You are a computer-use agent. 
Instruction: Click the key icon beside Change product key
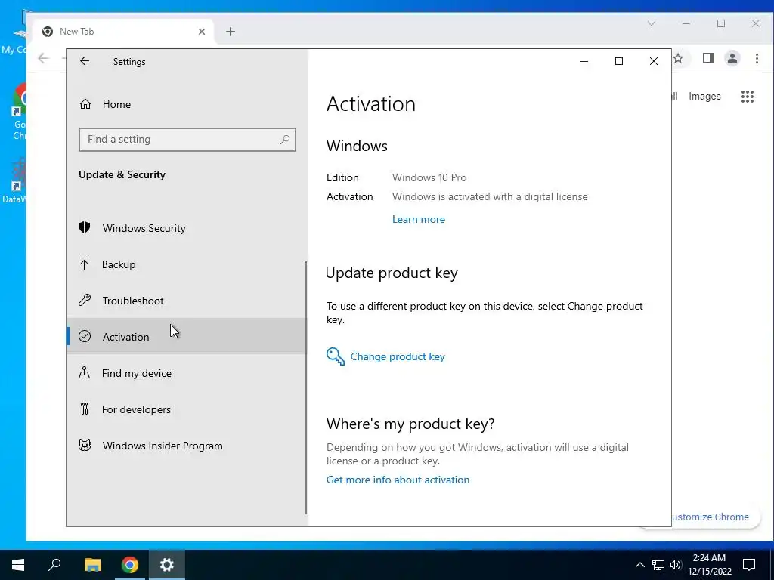[335, 356]
